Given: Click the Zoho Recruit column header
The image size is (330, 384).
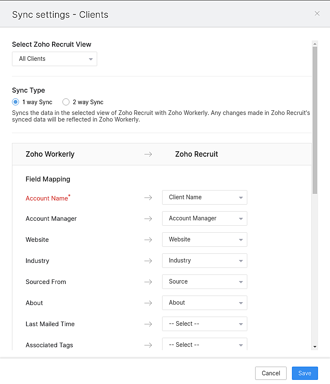Looking at the screenshot, I should (196, 154).
